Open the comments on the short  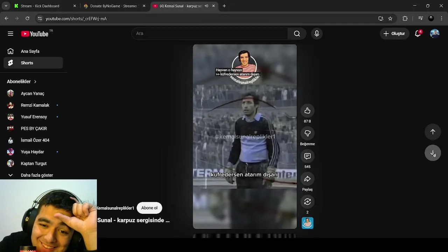tap(307, 156)
